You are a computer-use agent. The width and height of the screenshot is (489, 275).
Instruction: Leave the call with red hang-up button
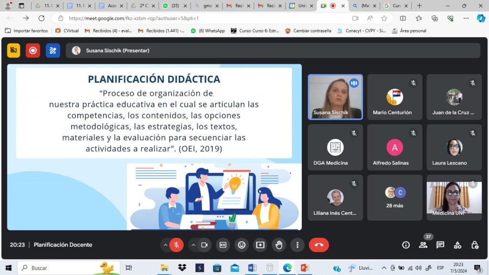(319, 245)
